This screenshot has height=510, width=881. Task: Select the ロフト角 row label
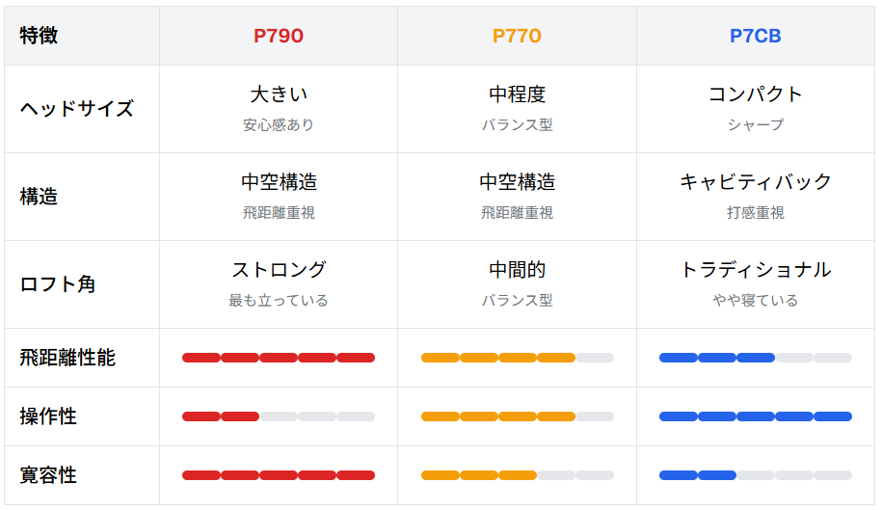coord(58,284)
